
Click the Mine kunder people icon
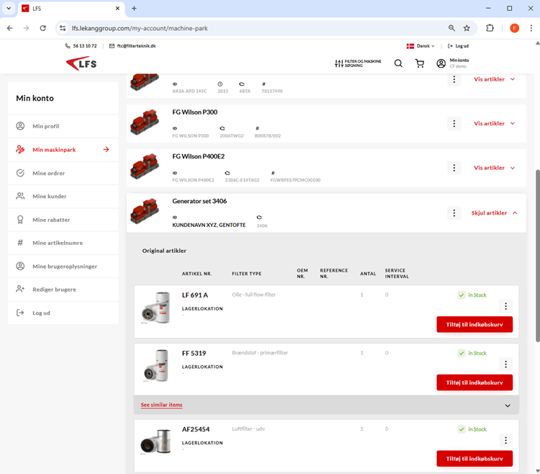[x=20, y=196]
